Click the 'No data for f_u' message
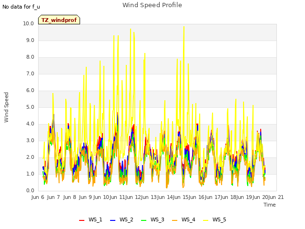 click(x=21, y=7)
